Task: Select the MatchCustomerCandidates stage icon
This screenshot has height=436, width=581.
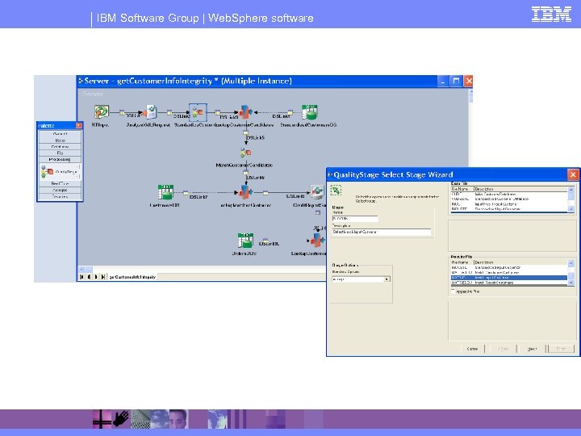Action: point(245,153)
